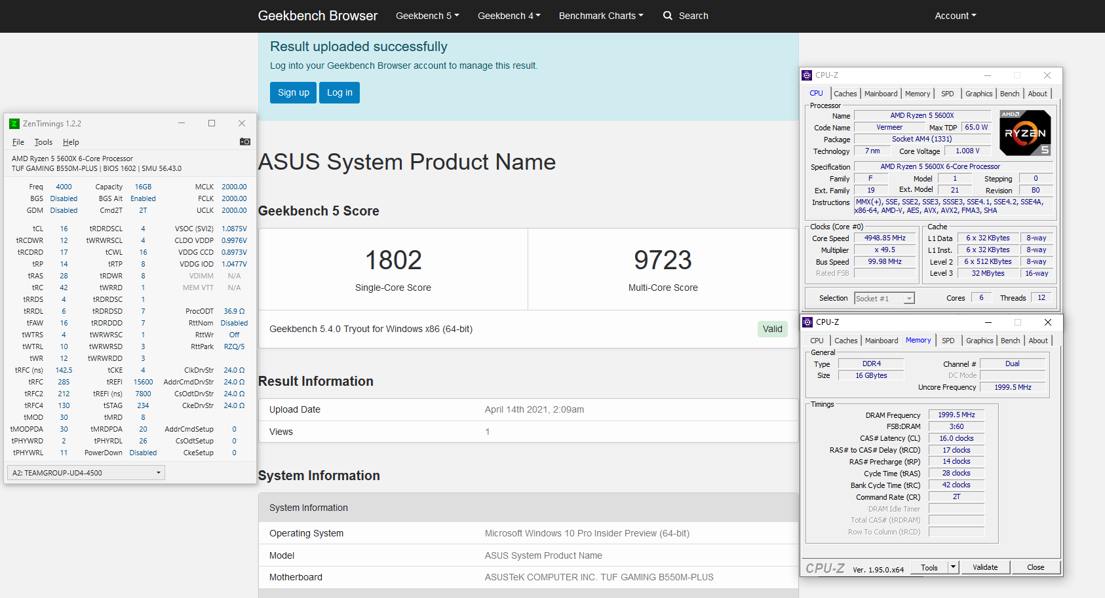Expand the Geekbench 5 dropdown menu
This screenshot has height=598, width=1105.
(x=427, y=16)
